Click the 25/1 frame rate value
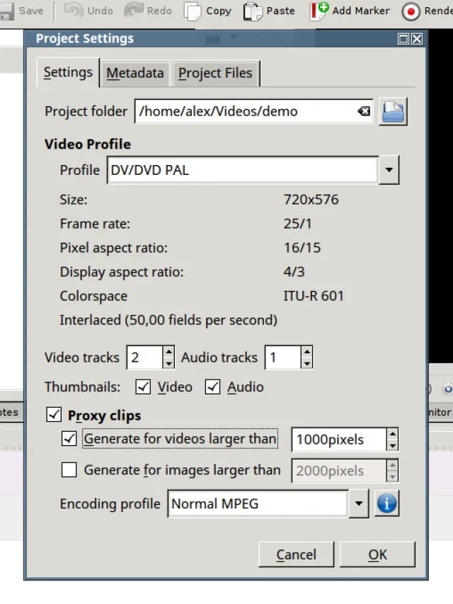Screen dimensions: 453x604 (297, 224)
